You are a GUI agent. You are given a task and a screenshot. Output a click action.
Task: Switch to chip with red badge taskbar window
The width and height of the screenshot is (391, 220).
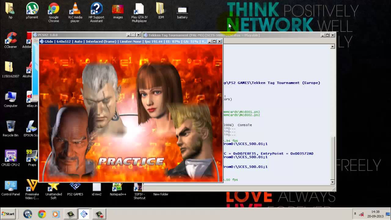pos(99,214)
